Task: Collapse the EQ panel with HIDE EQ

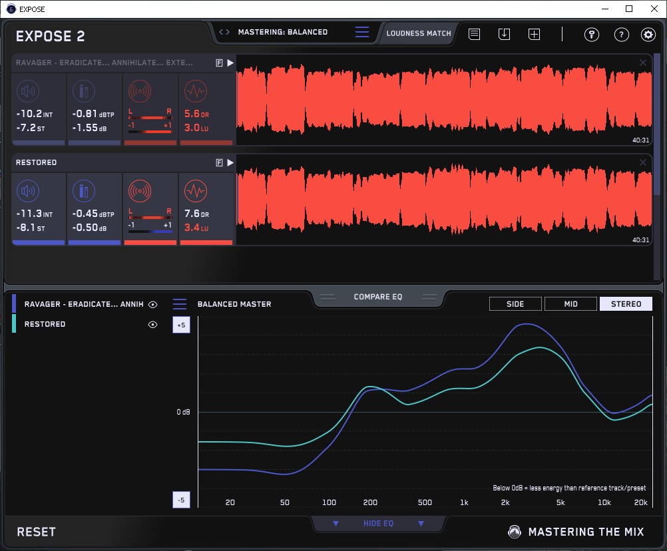Action: [378, 523]
